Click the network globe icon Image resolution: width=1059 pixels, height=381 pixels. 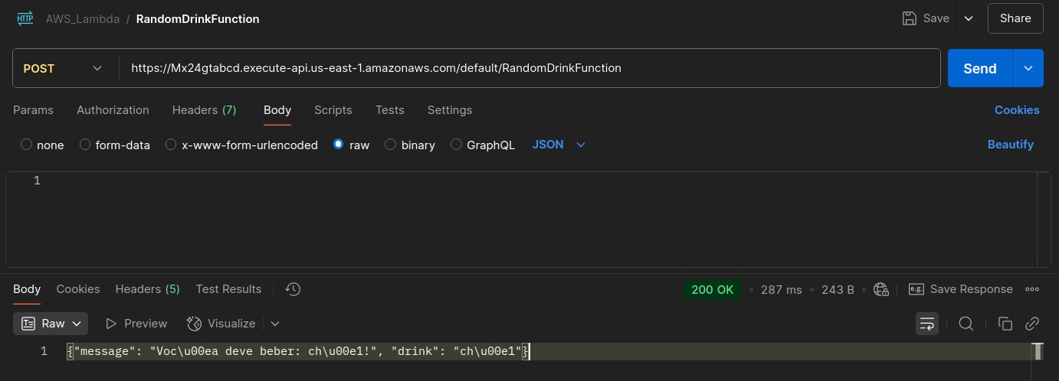[881, 289]
